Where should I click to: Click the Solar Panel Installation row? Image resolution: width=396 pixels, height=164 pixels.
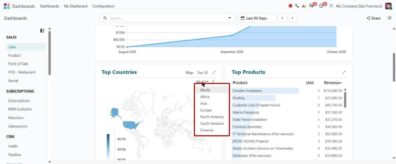point(287,120)
